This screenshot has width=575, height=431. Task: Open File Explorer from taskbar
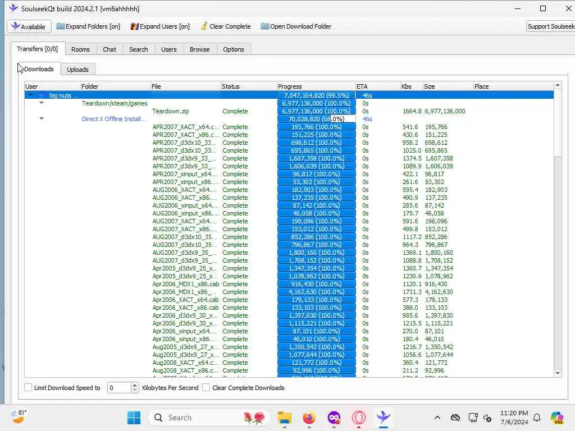tap(285, 418)
